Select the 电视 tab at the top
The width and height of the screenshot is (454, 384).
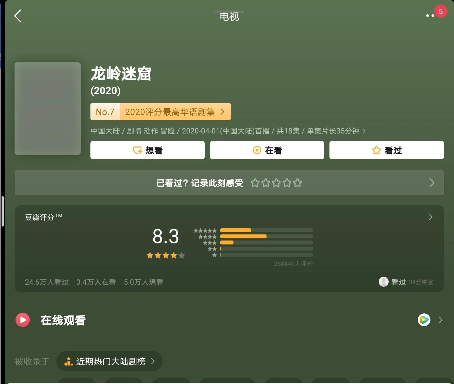(x=229, y=16)
